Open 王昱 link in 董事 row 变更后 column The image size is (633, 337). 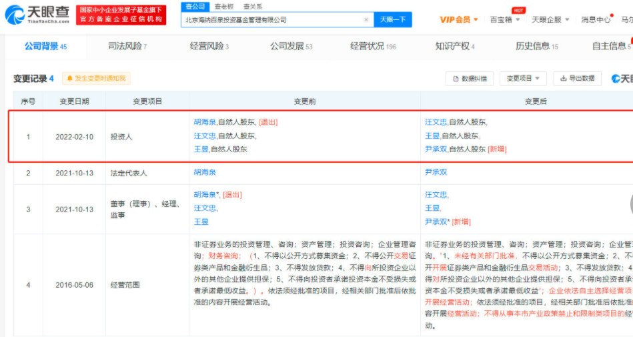(x=432, y=208)
